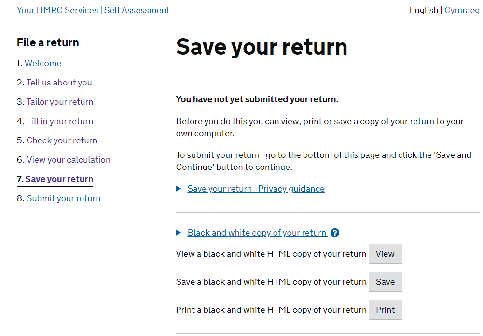Go to step 6 View your calculation
This screenshot has height=336, width=483.
point(69,160)
